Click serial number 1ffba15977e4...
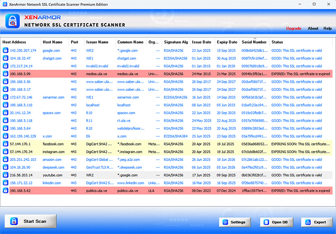Image resolution: width=336 pixels, height=234 pixels. coord(255,191)
